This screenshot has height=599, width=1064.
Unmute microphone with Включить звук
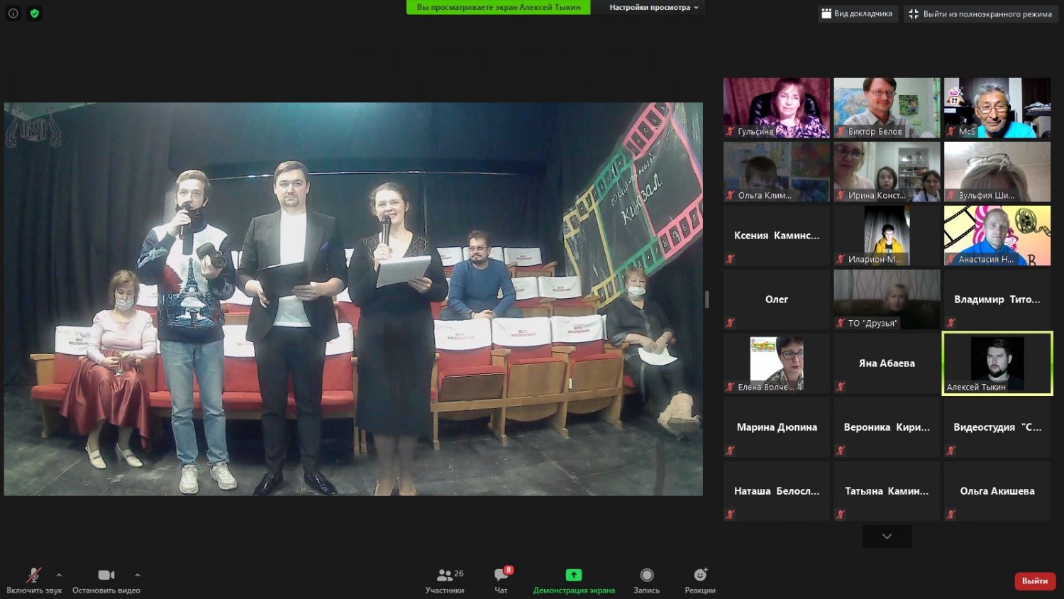click(33, 576)
